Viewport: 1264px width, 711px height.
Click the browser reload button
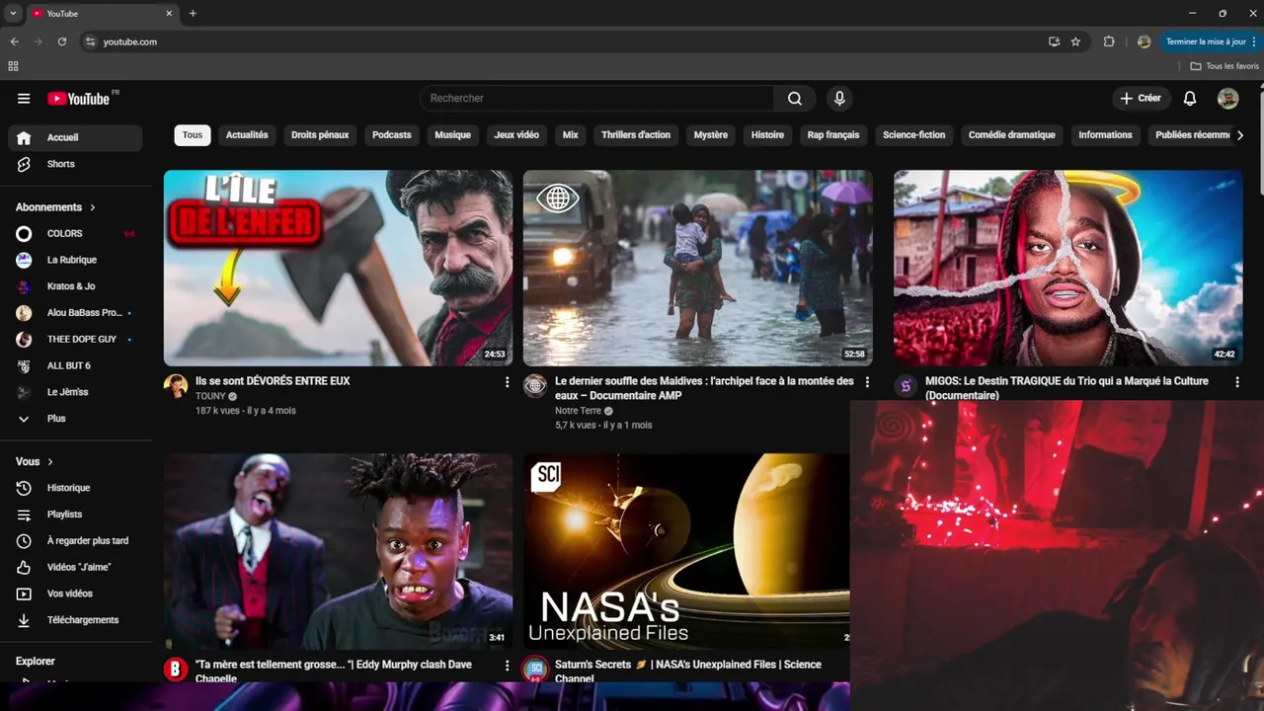[62, 41]
